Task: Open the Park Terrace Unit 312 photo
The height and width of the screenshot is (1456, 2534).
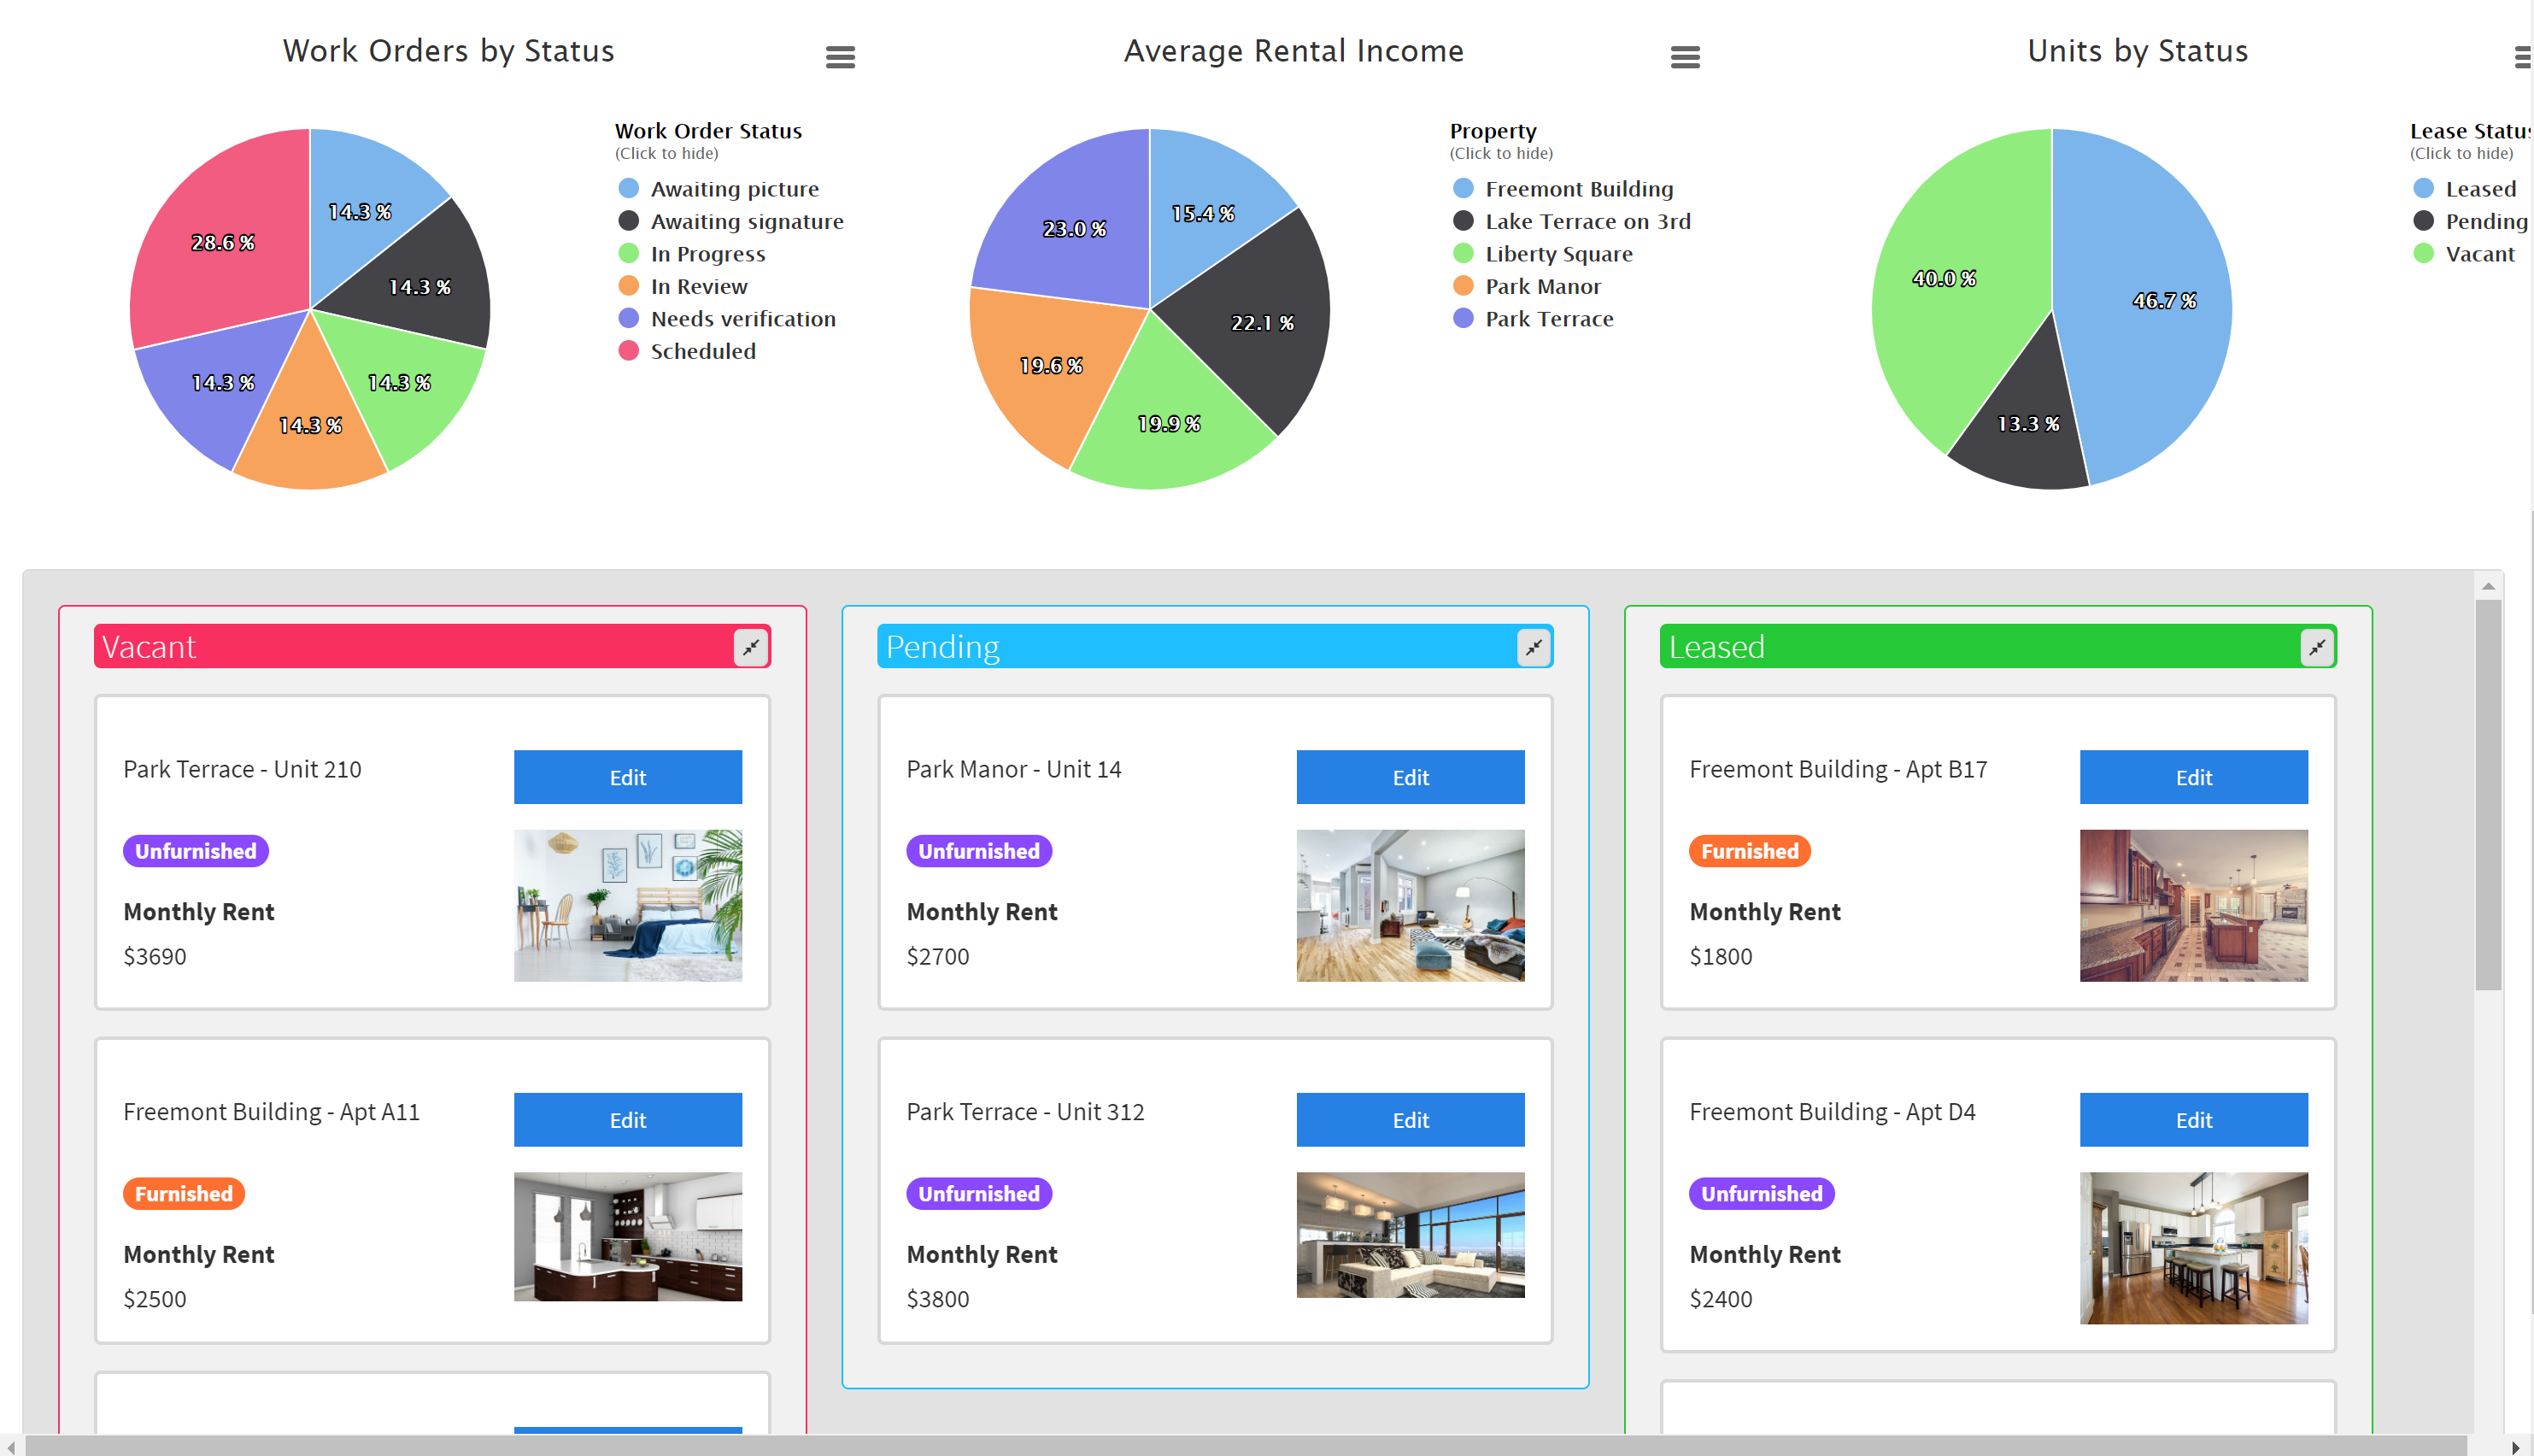Action: click(x=1411, y=1235)
